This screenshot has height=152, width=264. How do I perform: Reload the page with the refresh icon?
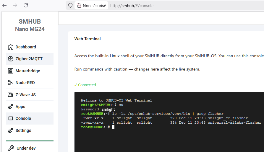pos(26,5)
